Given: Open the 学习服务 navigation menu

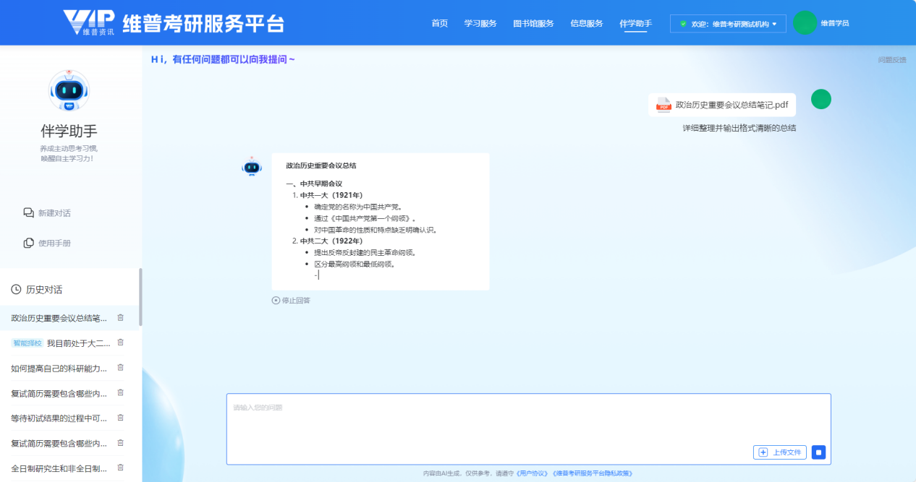Looking at the screenshot, I should (x=480, y=24).
